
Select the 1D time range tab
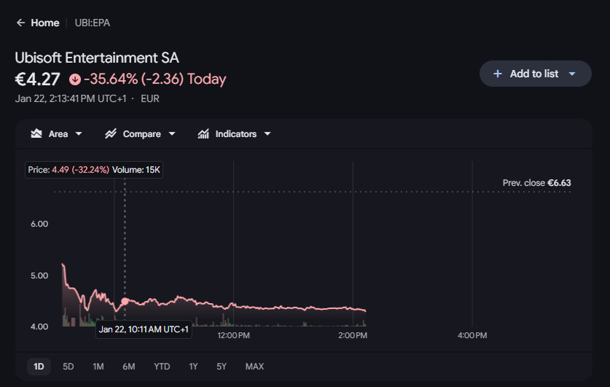pyautogui.click(x=39, y=367)
